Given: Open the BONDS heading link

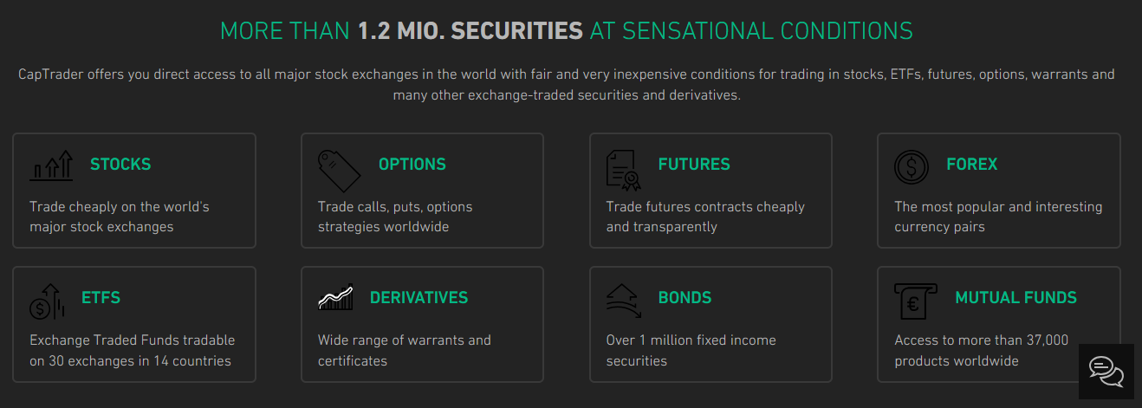Looking at the screenshot, I should point(685,297).
